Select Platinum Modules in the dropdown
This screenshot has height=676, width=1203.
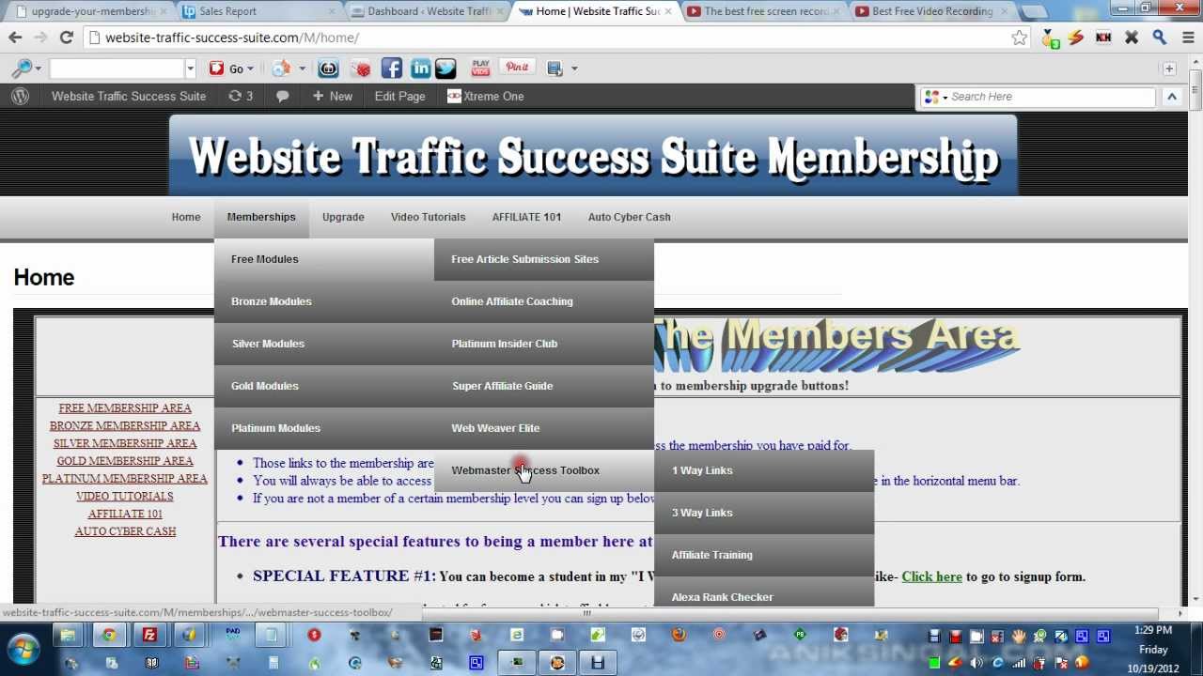[324, 428]
